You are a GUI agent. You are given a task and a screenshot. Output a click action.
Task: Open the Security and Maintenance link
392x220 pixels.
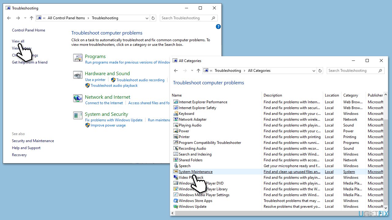click(x=33, y=141)
